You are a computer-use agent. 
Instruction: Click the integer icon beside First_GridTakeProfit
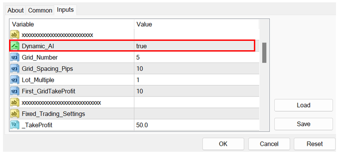click(x=15, y=91)
